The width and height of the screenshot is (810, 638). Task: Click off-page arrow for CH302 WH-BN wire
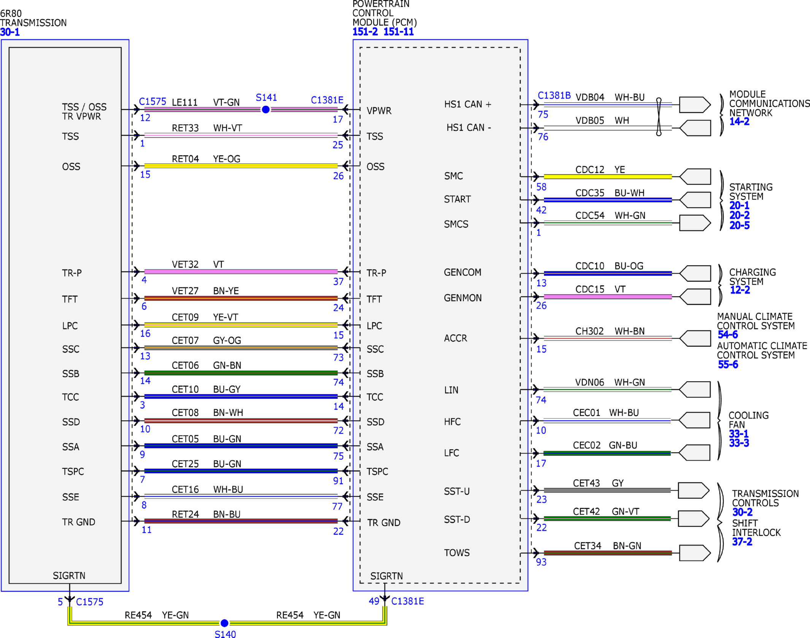[695, 339]
